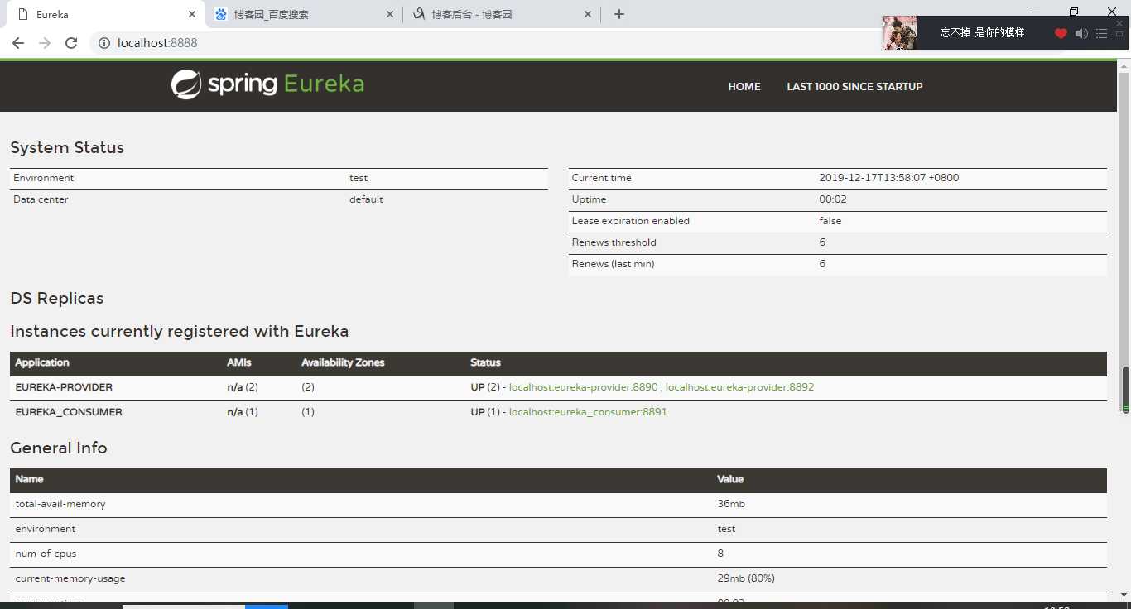This screenshot has width=1131, height=609.
Task: Close the floating music player
Action: [1119, 23]
